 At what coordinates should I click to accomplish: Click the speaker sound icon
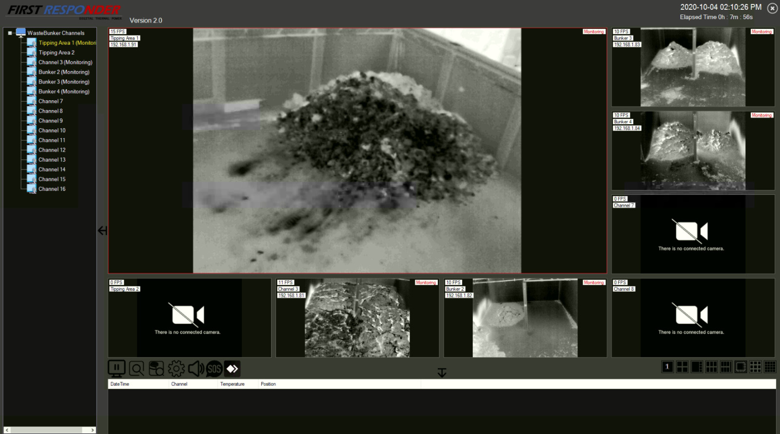pyautogui.click(x=195, y=369)
